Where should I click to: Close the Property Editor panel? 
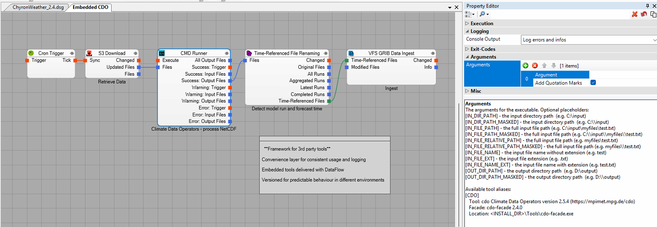point(654,6)
